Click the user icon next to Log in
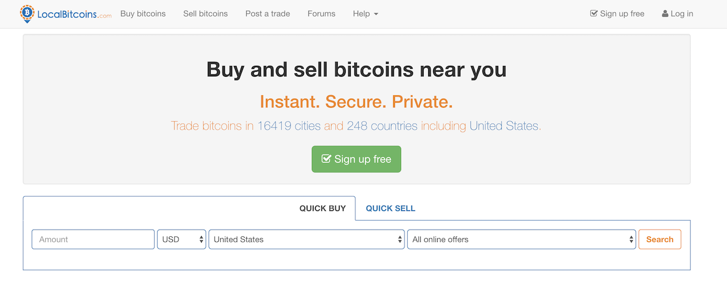This screenshot has height=282, width=727. [x=665, y=14]
